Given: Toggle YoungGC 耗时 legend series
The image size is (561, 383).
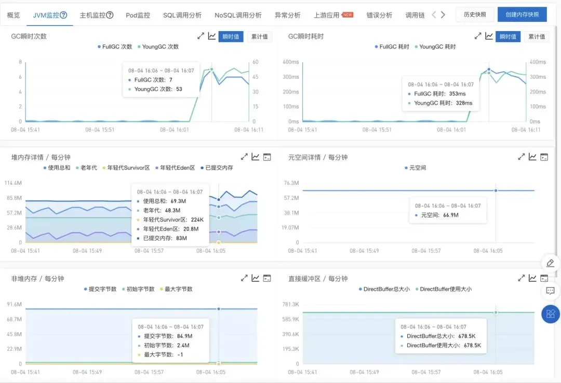Looking at the screenshot, I should (435, 47).
